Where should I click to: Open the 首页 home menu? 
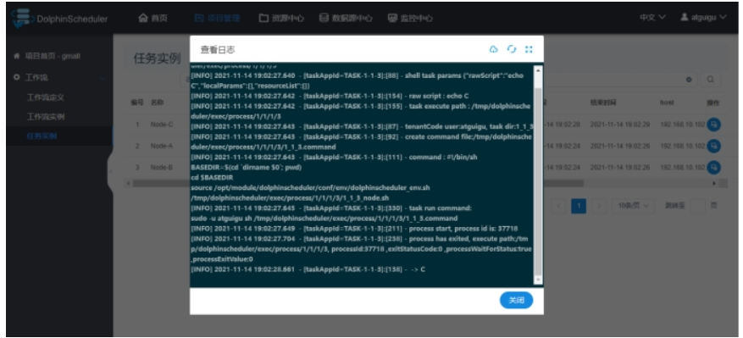pos(152,18)
